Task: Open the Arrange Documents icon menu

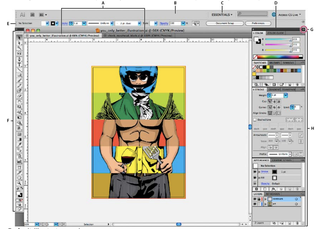Action: click(43, 15)
